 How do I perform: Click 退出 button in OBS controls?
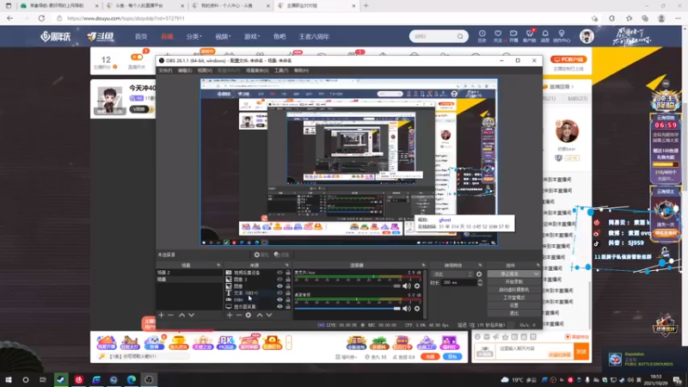point(513,313)
